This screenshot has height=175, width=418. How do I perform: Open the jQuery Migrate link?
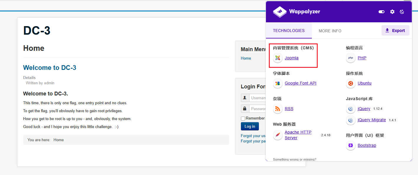(372, 120)
